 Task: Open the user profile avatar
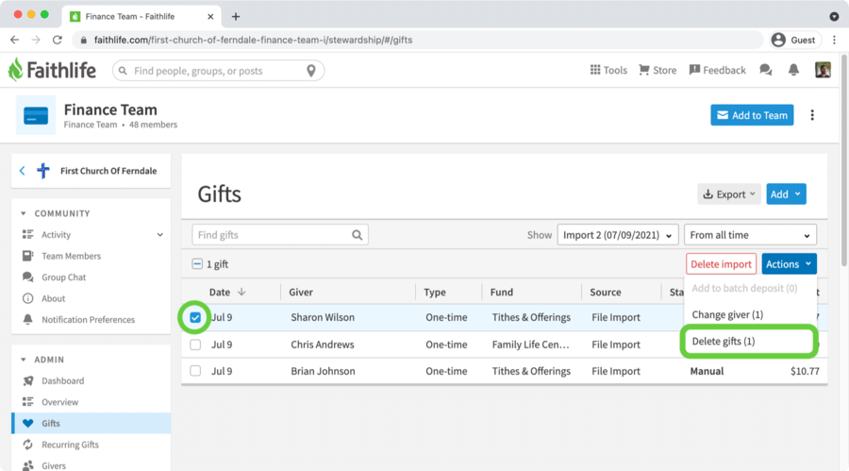(823, 70)
